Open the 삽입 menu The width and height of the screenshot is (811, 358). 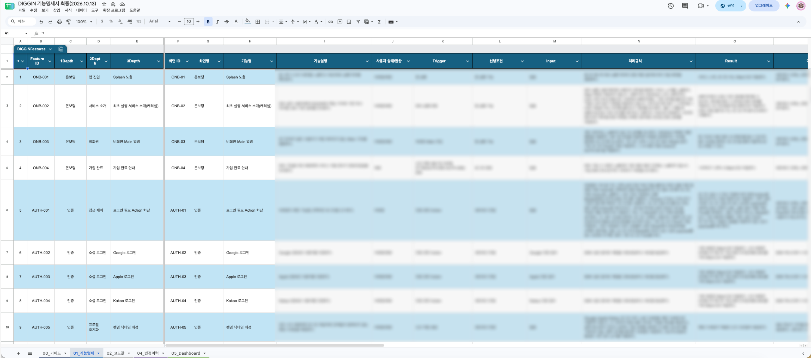(x=56, y=10)
